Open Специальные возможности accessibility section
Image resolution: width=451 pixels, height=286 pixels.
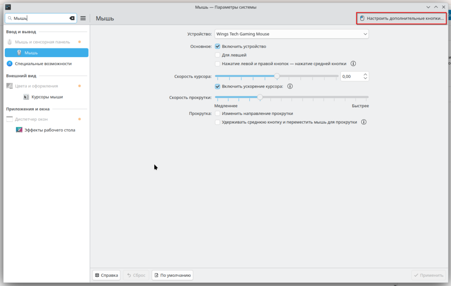pyautogui.click(x=40, y=64)
